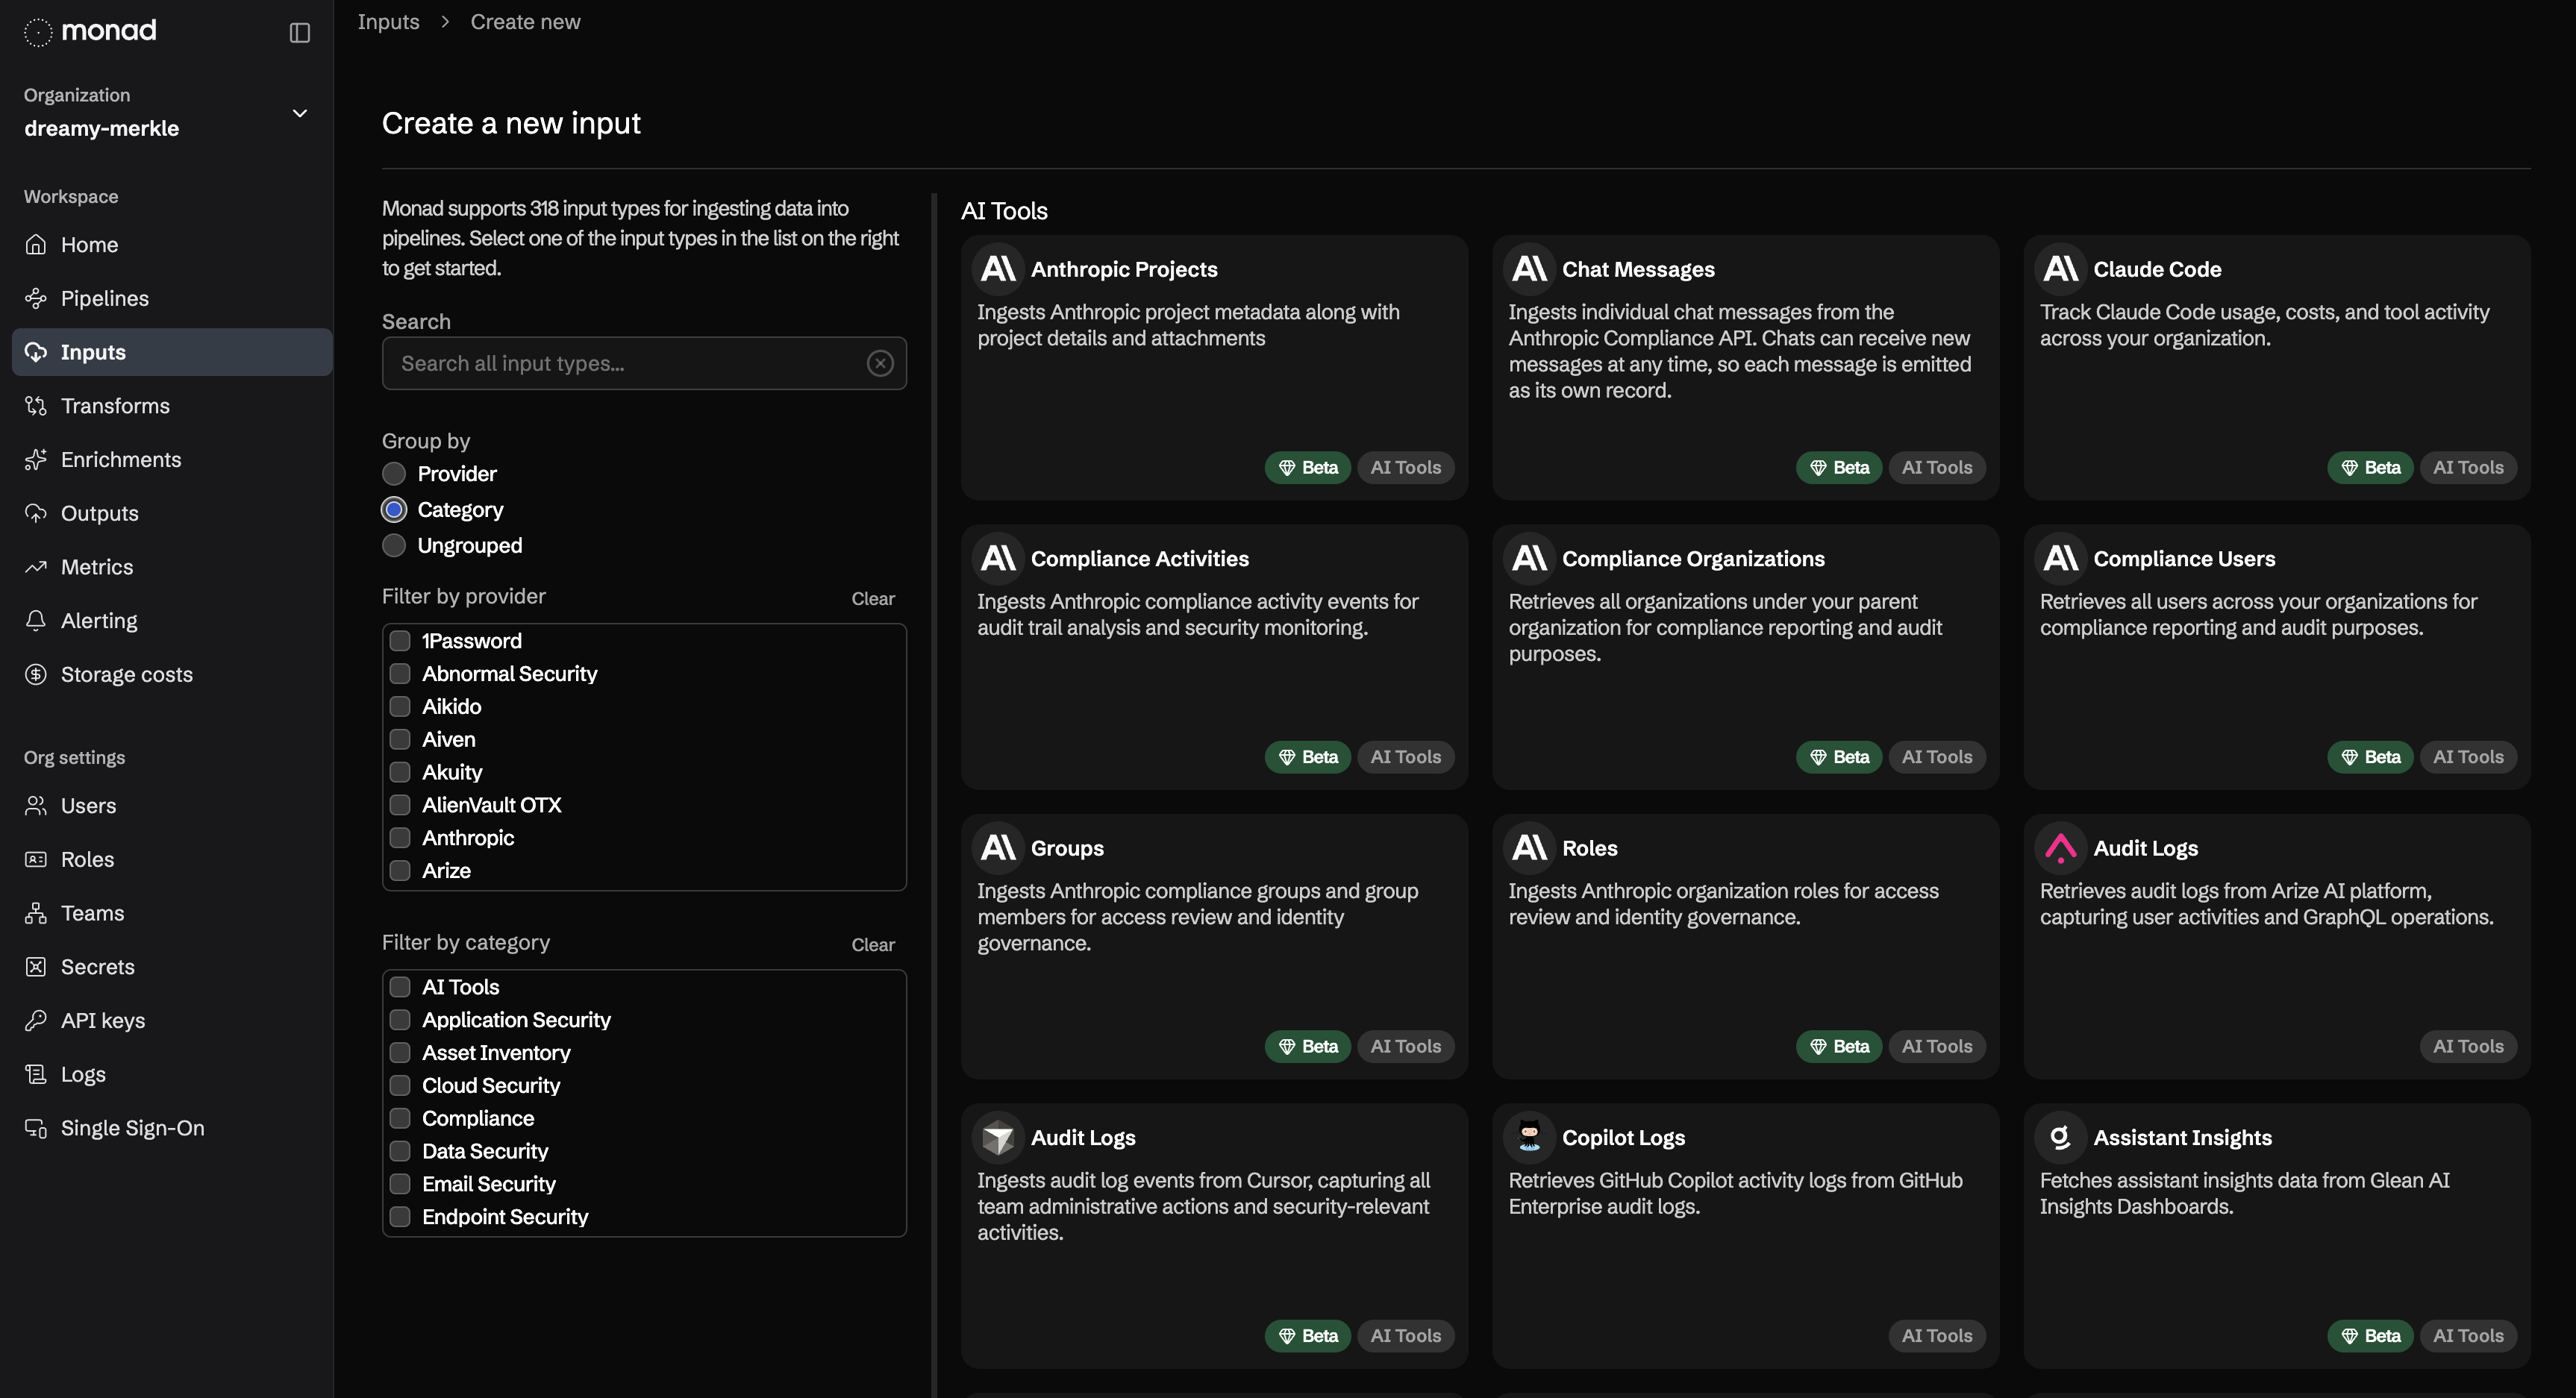Select the Chat Messages input card description
The width and height of the screenshot is (2576, 1398).
coord(1740,351)
